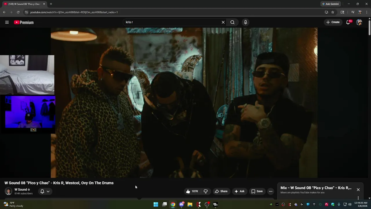
Task: Start voice search with the microphone icon
Action: (245, 22)
